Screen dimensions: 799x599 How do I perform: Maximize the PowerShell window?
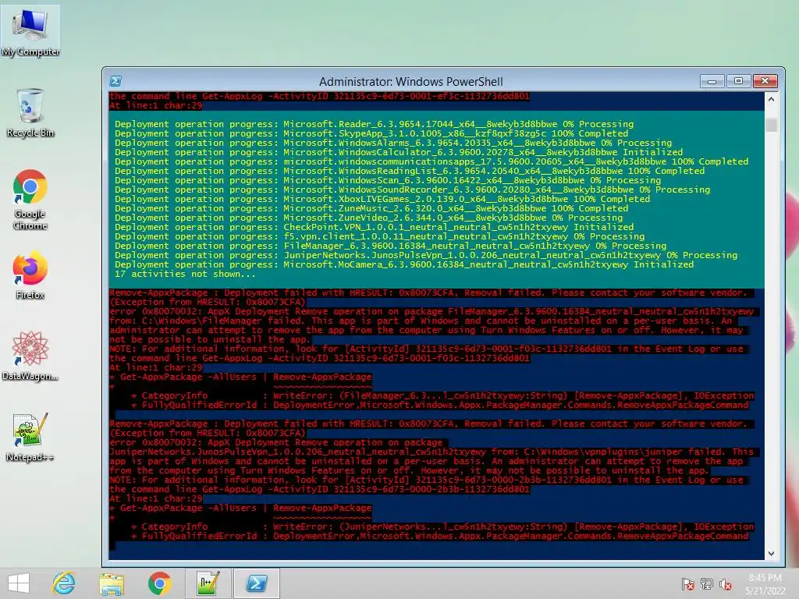pos(738,81)
